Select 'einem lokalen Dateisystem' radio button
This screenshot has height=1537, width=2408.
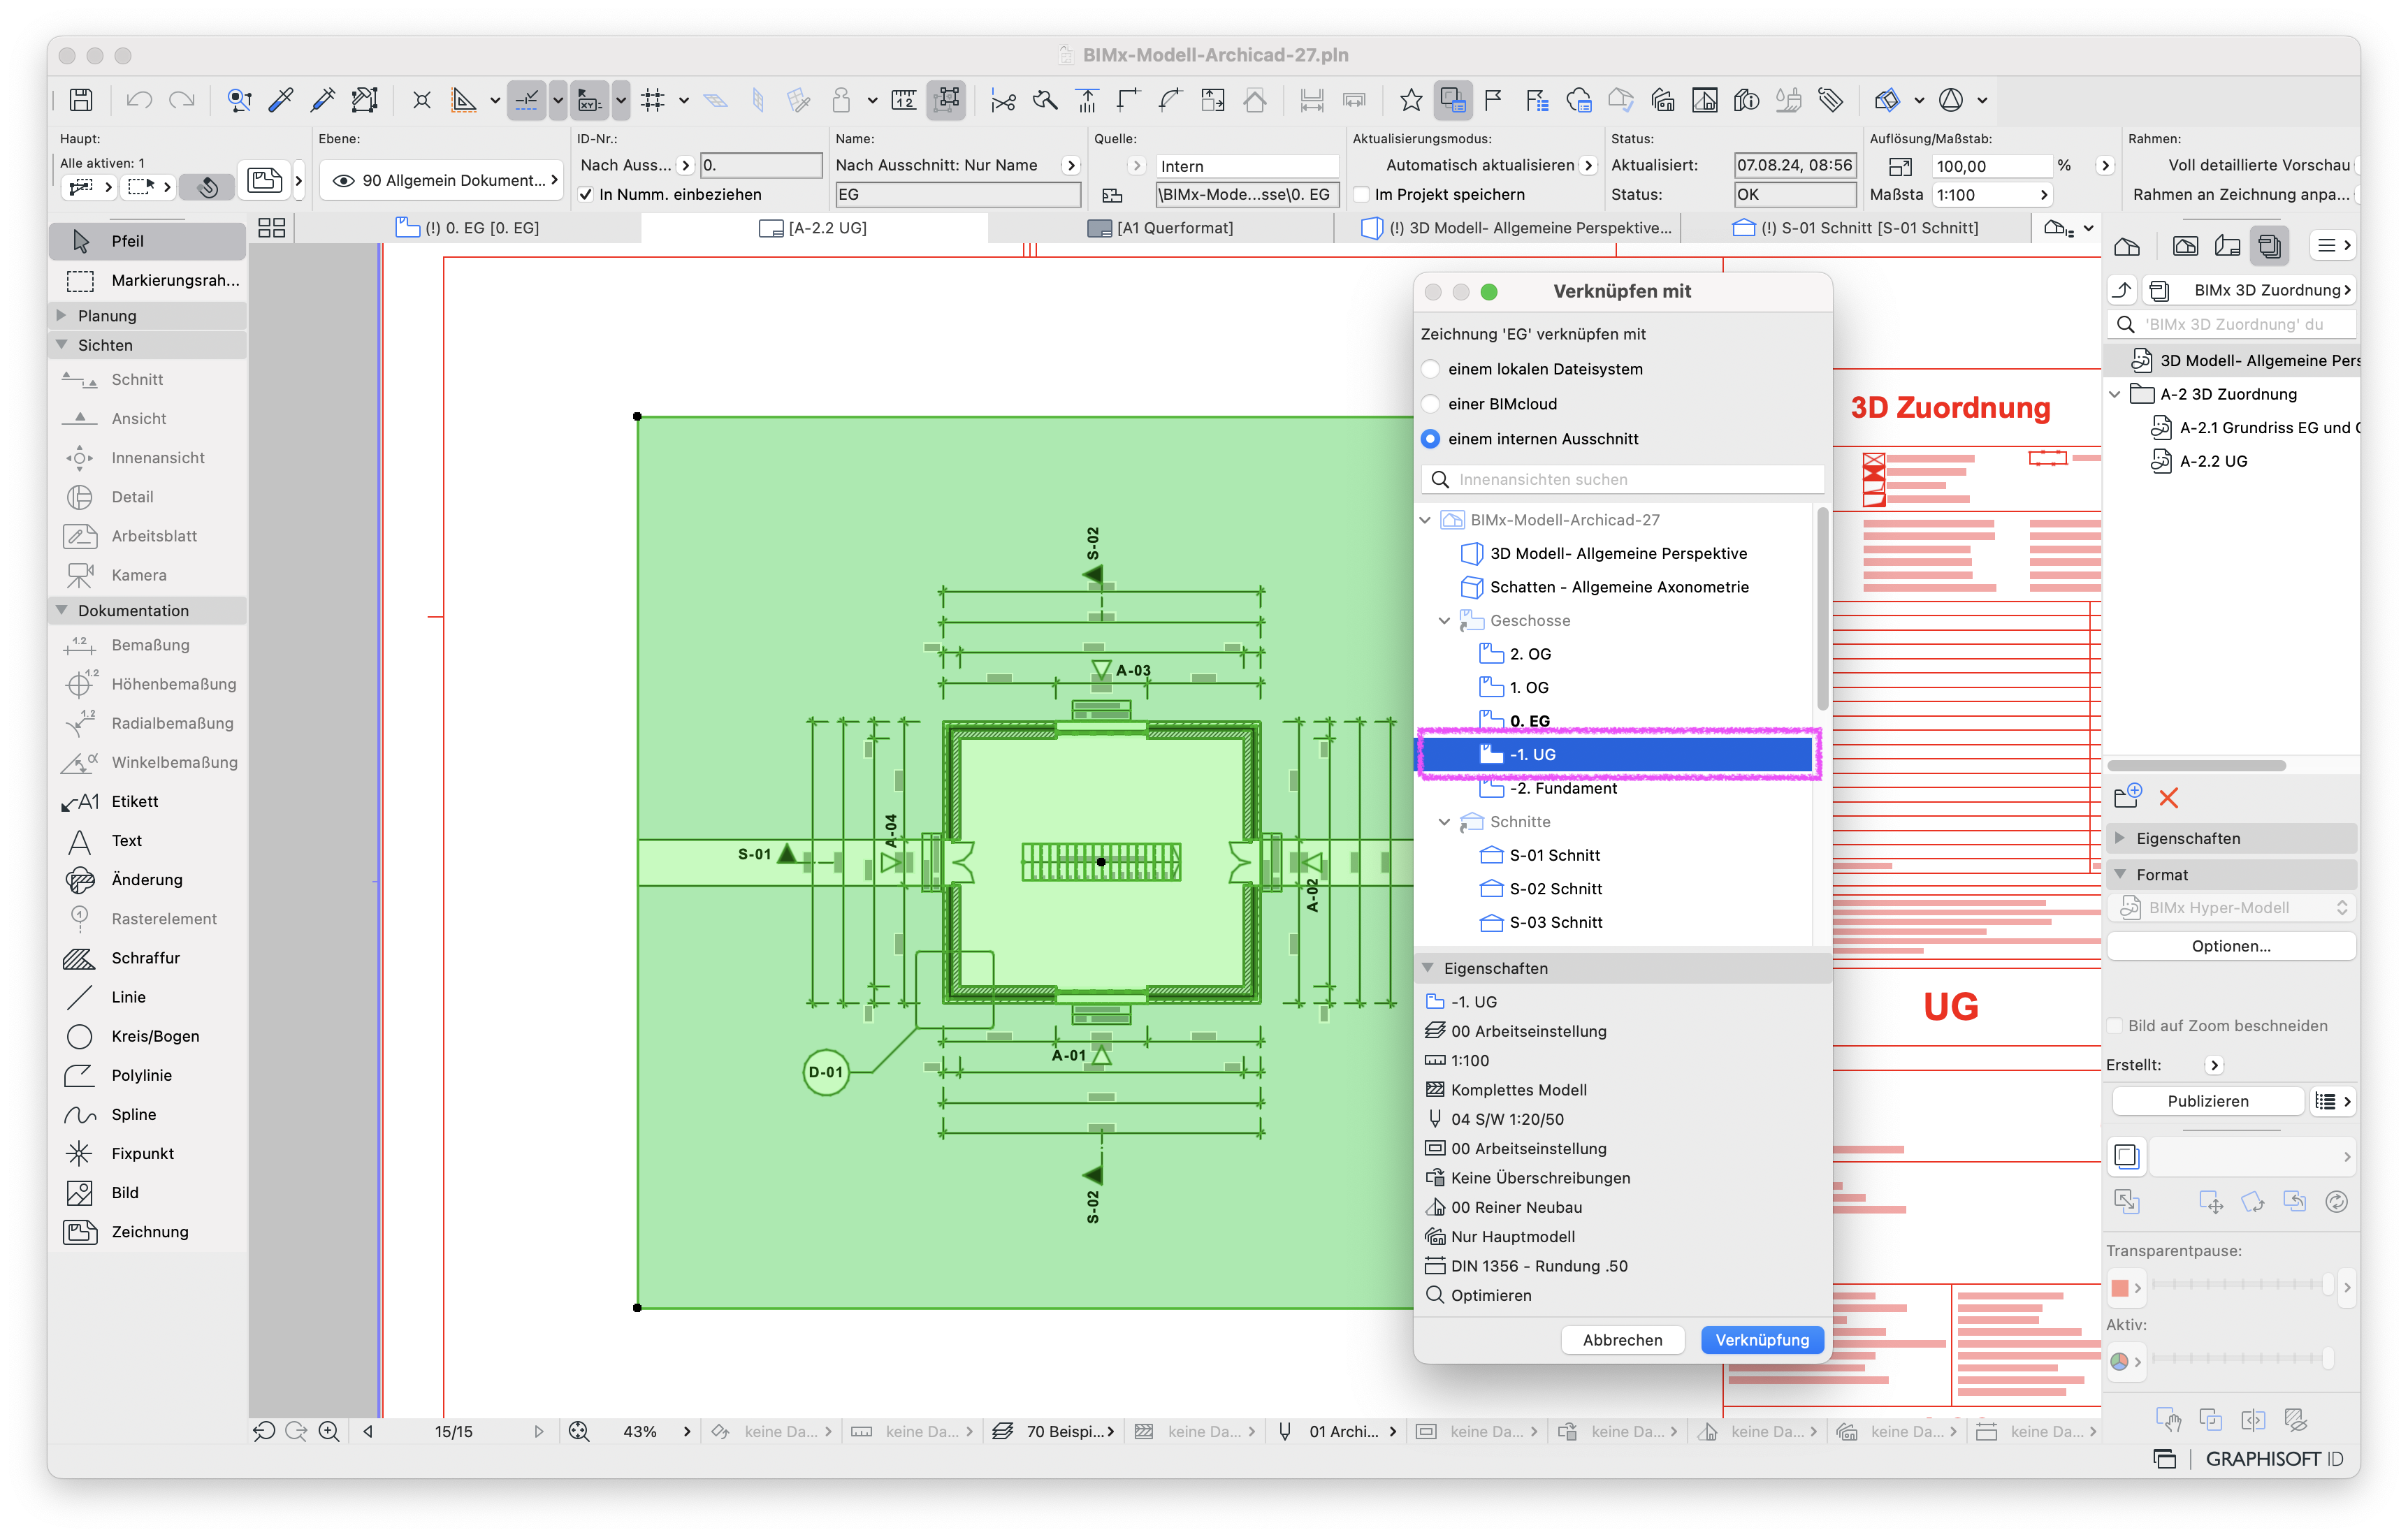[x=1431, y=369]
